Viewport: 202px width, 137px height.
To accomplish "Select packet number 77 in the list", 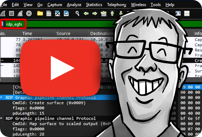I will coord(18,39).
